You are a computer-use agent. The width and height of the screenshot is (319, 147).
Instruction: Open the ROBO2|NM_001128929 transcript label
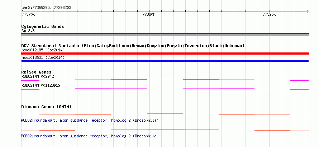tap(41, 85)
